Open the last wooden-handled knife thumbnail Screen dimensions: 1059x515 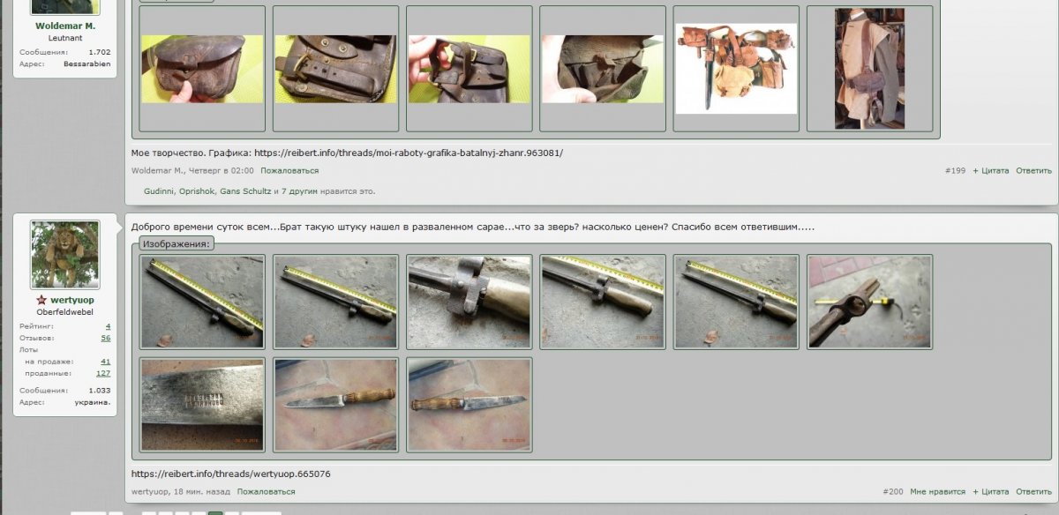(x=469, y=404)
